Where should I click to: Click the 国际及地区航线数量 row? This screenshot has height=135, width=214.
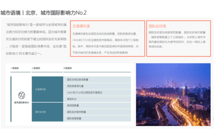tap(97, 79)
